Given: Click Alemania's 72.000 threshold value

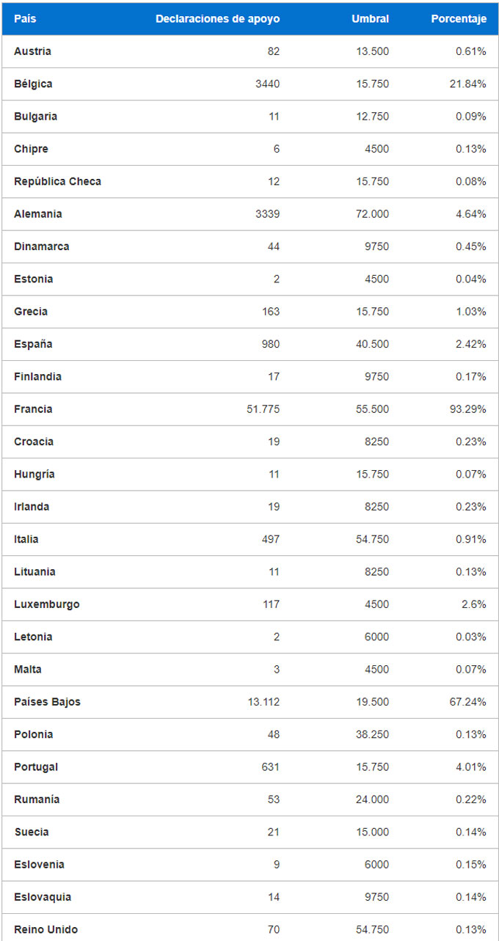Looking at the screenshot, I should pos(371,214).
